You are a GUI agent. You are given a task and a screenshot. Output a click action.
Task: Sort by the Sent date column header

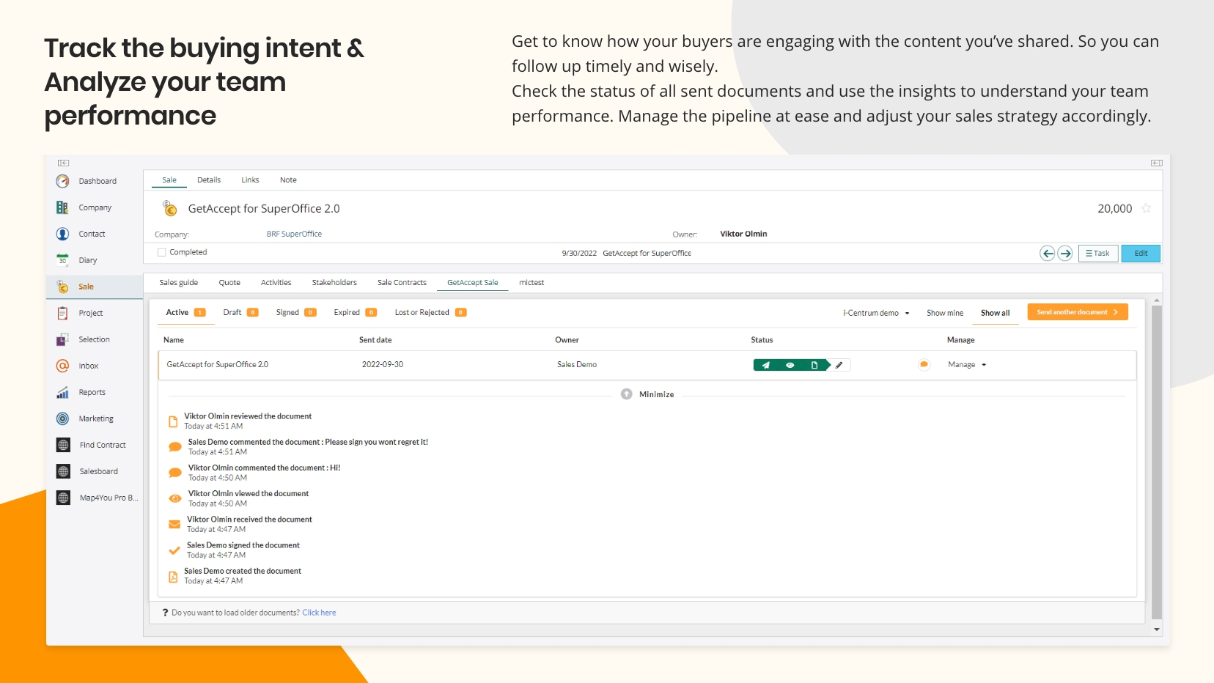(x=375, y=340)
